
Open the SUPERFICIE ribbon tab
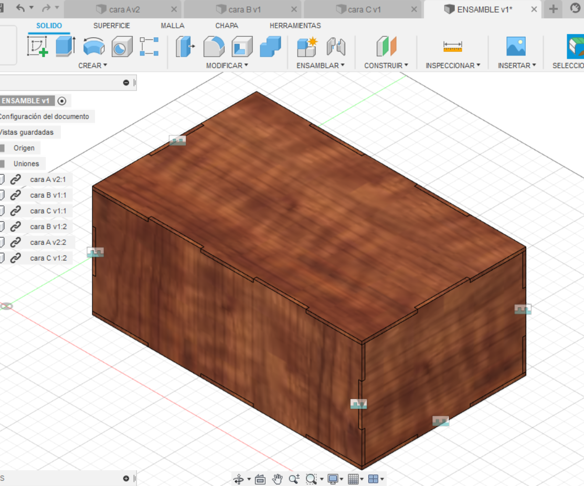[x=112, y=26]
